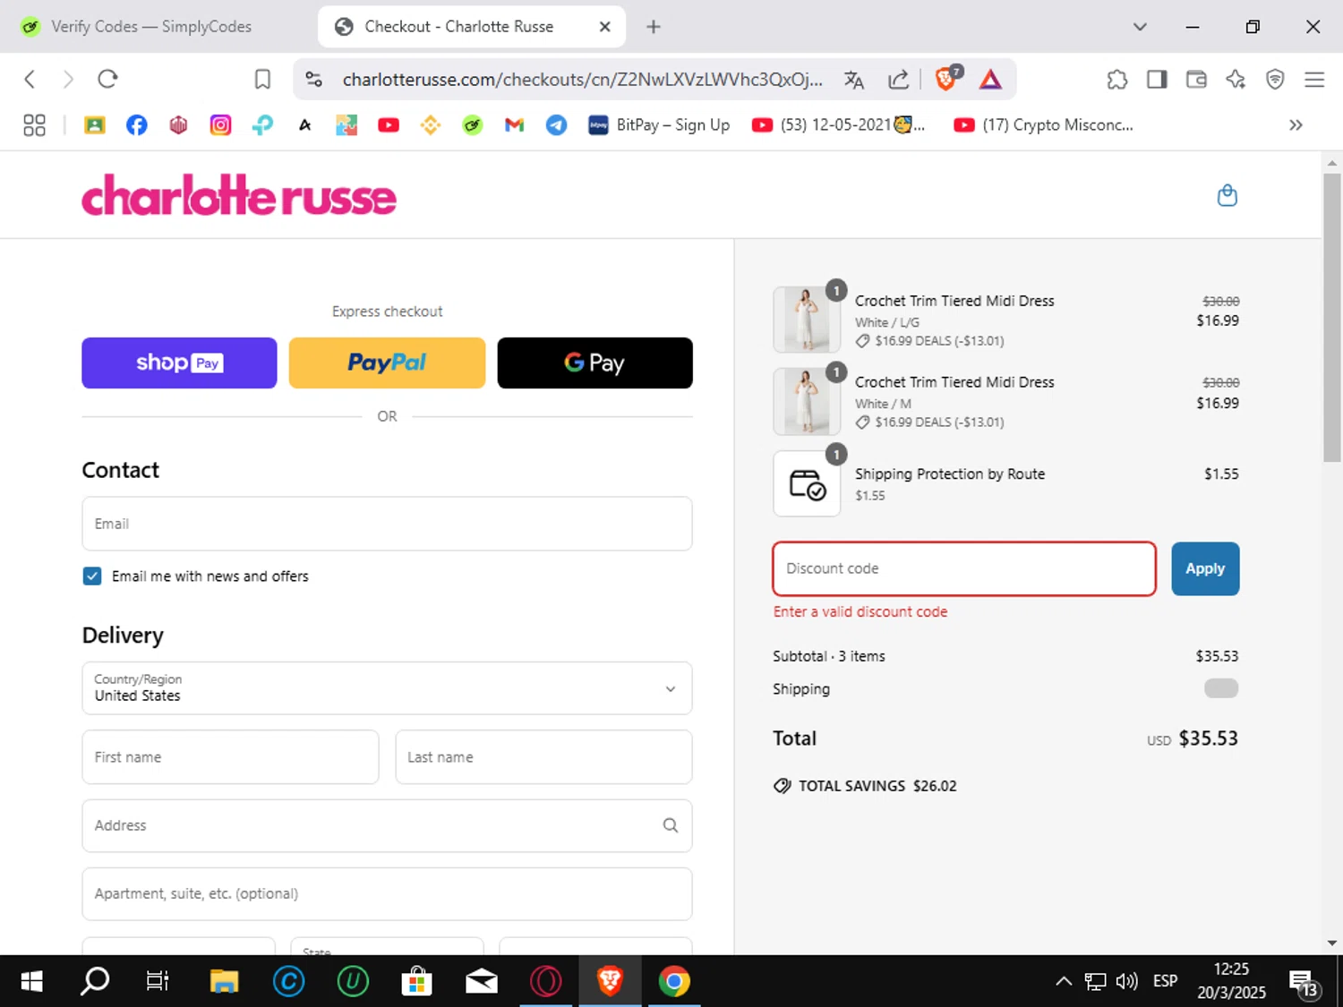Bookmark this page via bookmark icon
The image size is (1343, 1007).
(262, 79)
